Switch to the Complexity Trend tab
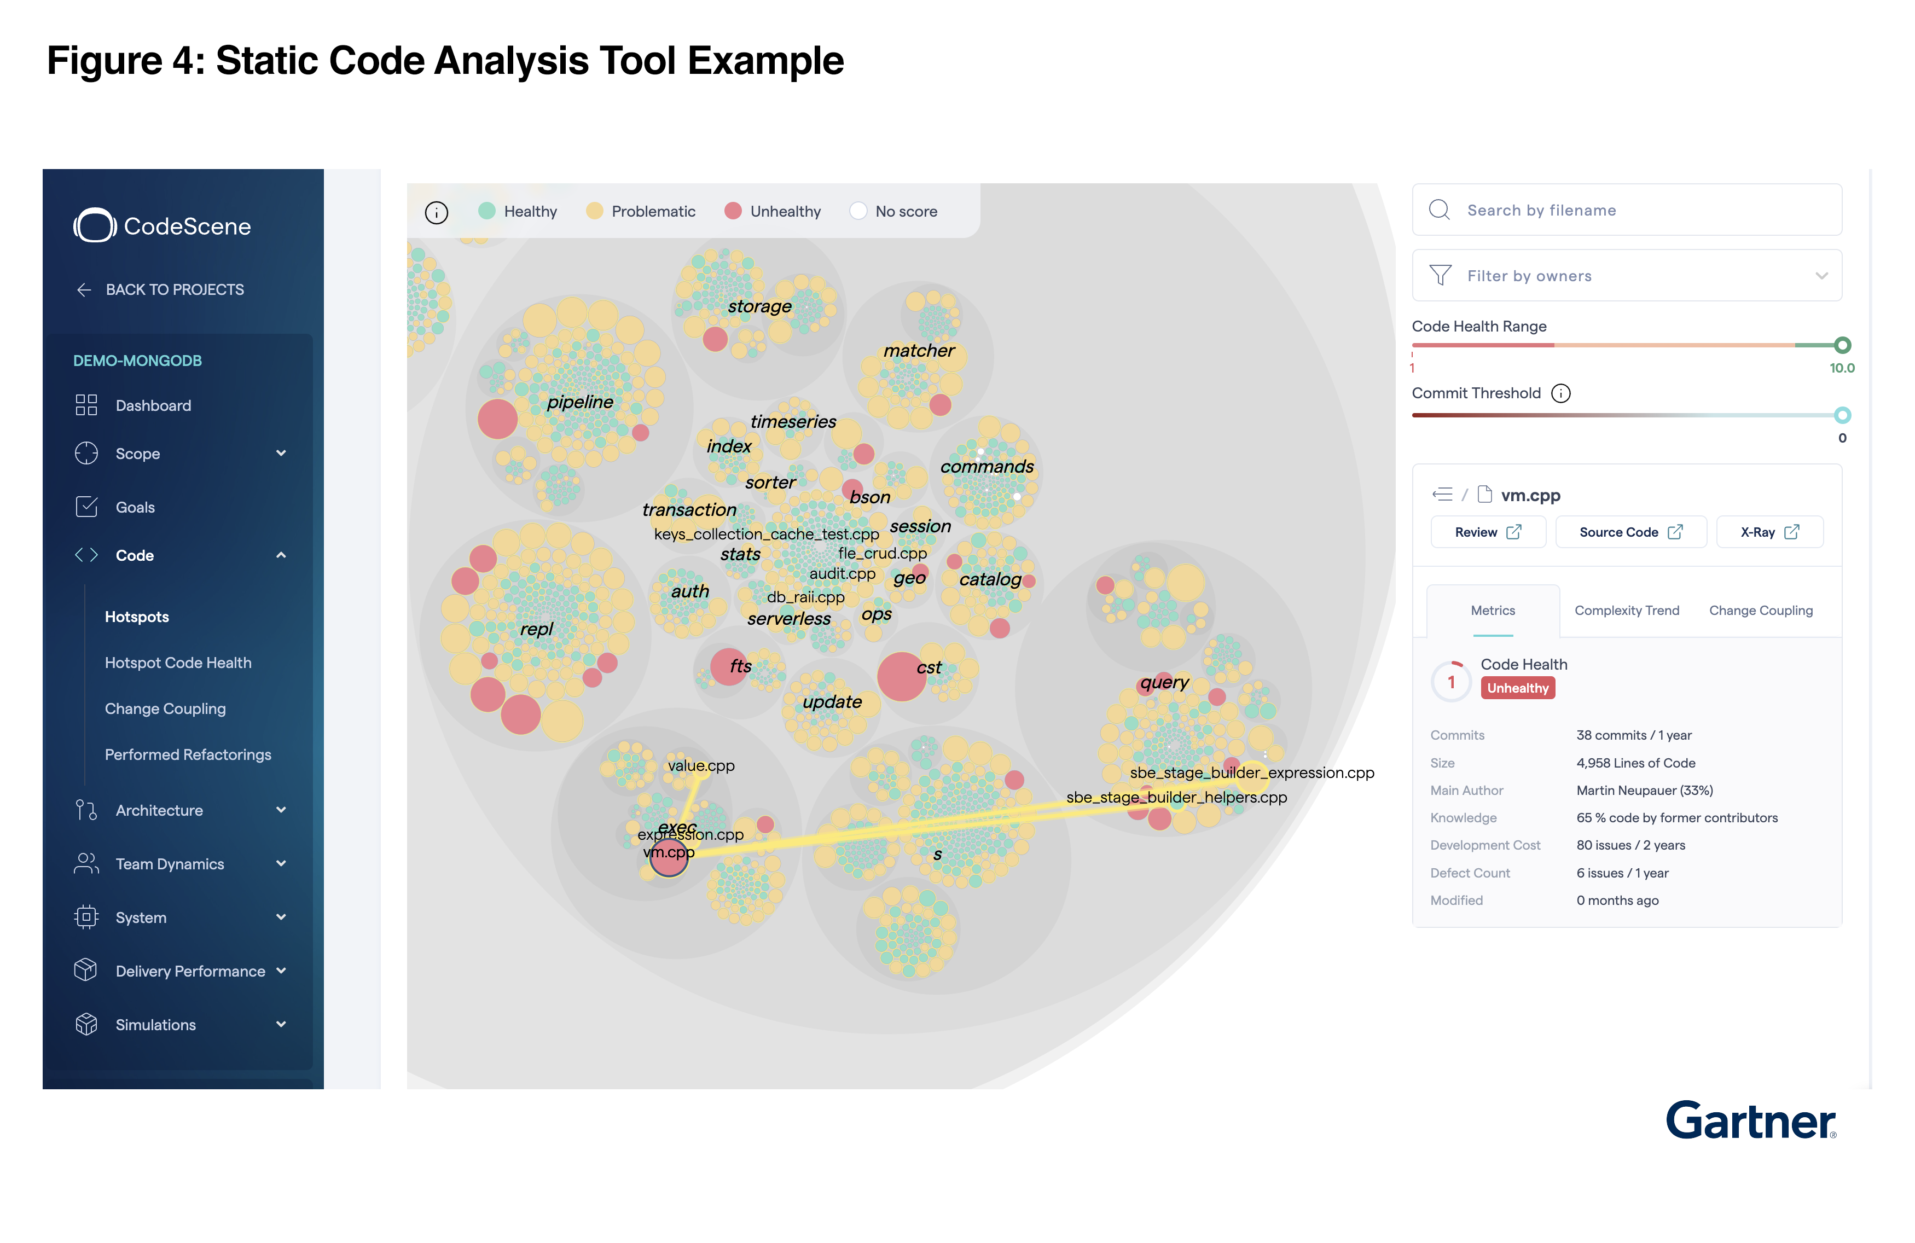Viewport: 1915px width, 1243px height. [x=1626, y=611]
